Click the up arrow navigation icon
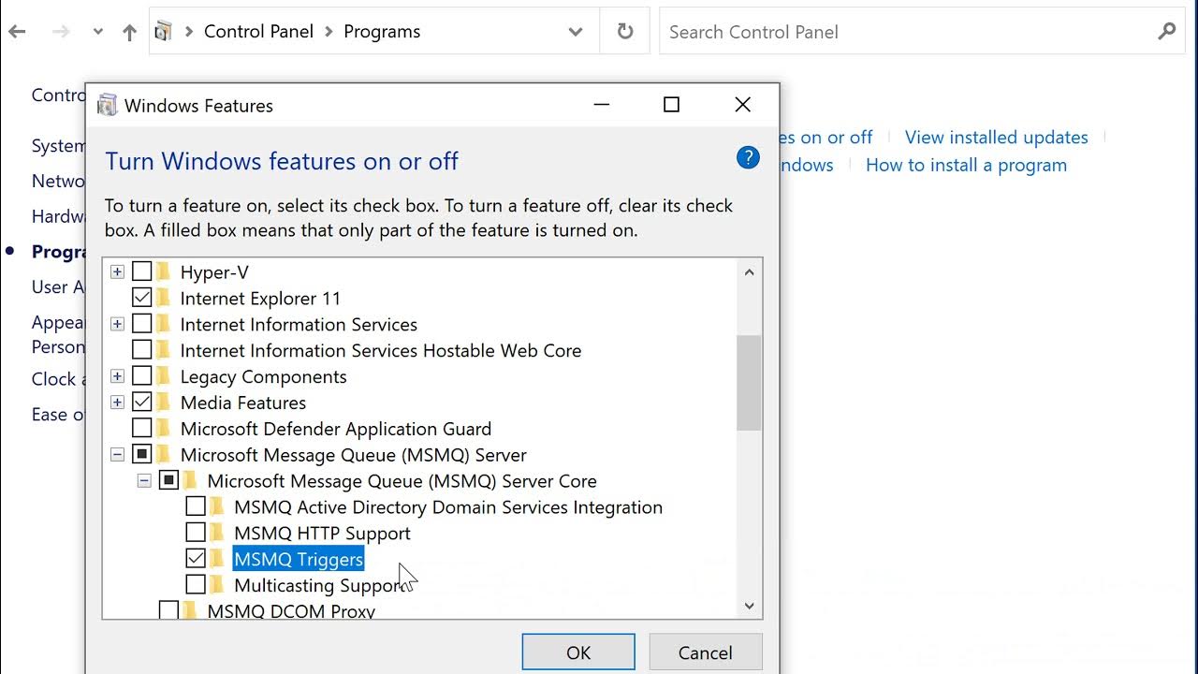The image size is (1198, 674). click(129, 32)
